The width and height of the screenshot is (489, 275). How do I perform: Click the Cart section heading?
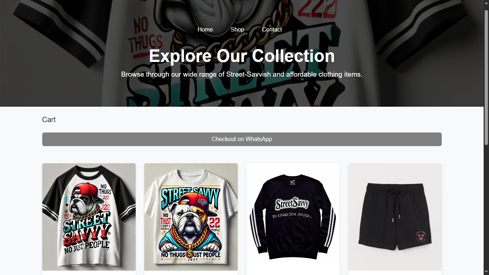(49, 120)
